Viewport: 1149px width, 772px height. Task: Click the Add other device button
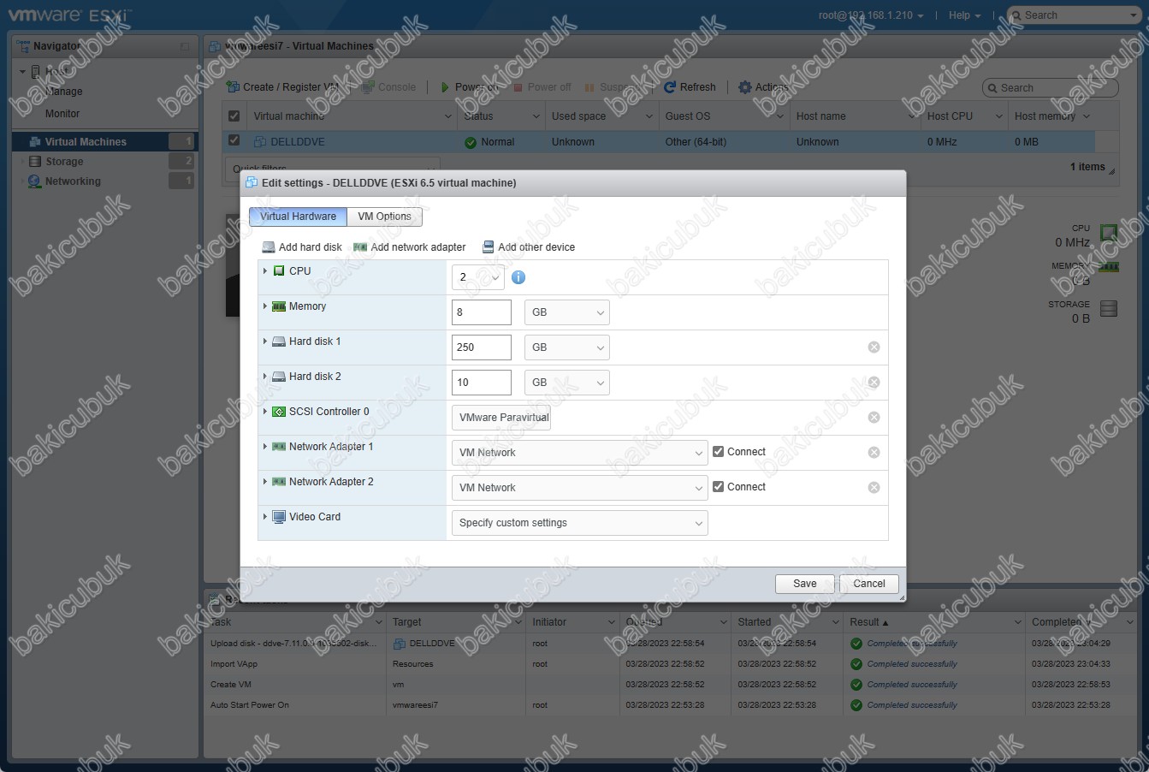tap(529, 247)
